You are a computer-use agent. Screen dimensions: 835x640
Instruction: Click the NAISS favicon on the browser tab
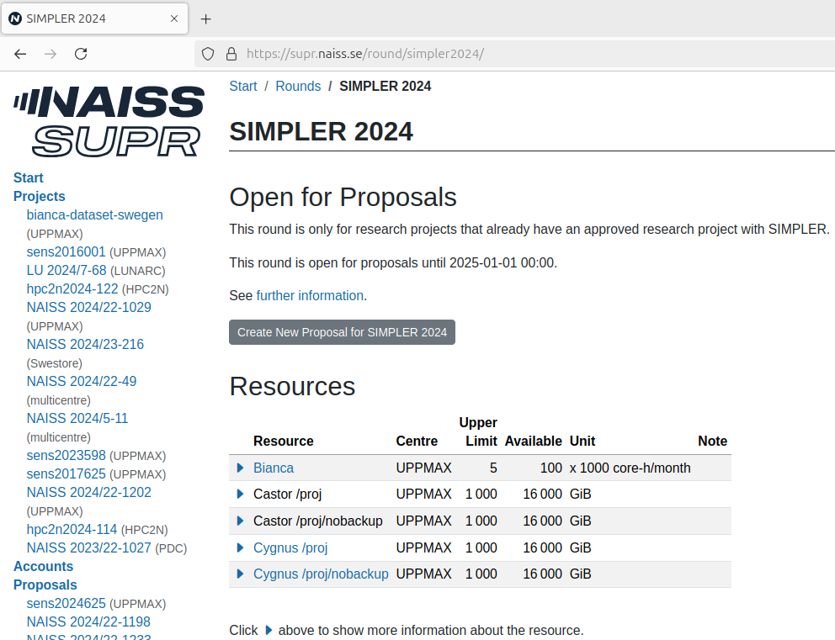click(x=13, y=18)
